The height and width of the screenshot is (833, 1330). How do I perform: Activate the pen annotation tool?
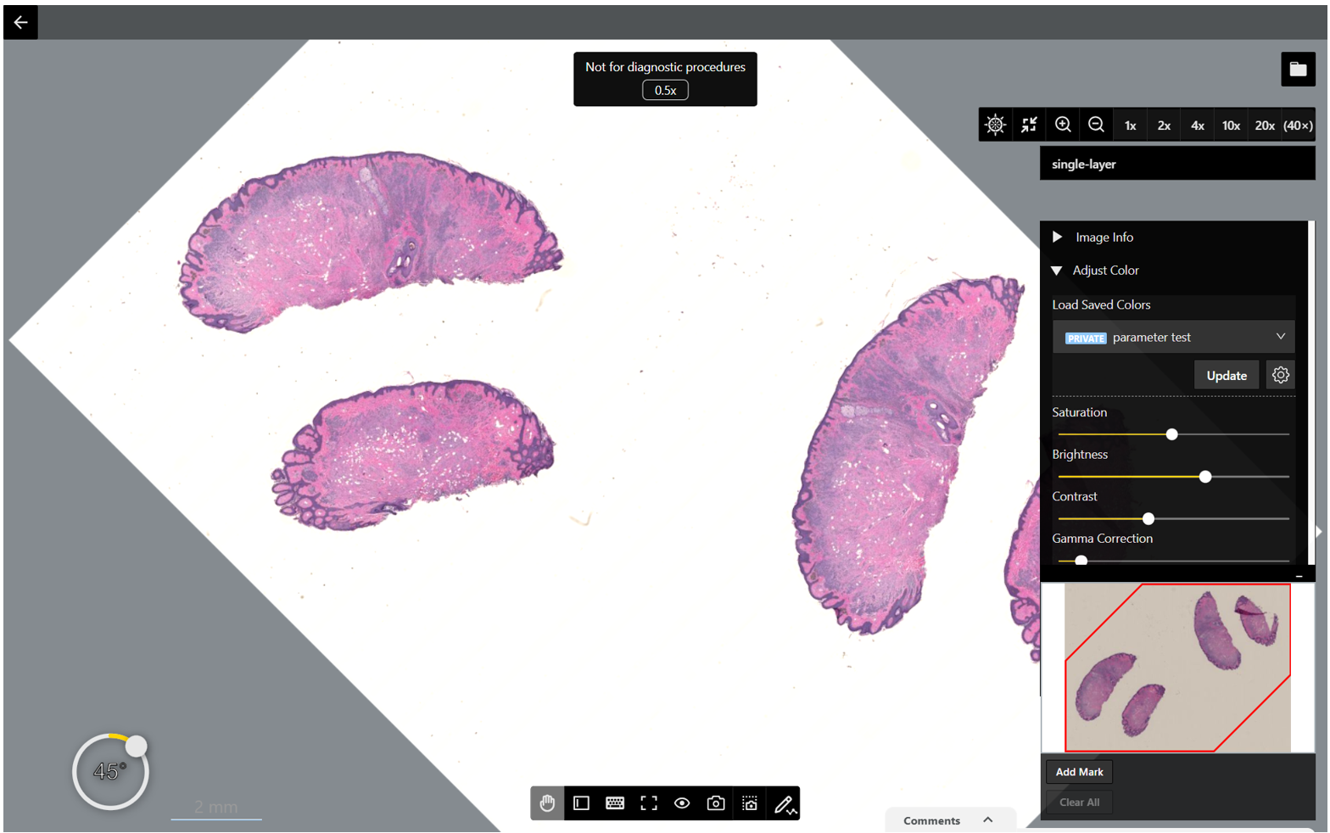tap(785, 804)
